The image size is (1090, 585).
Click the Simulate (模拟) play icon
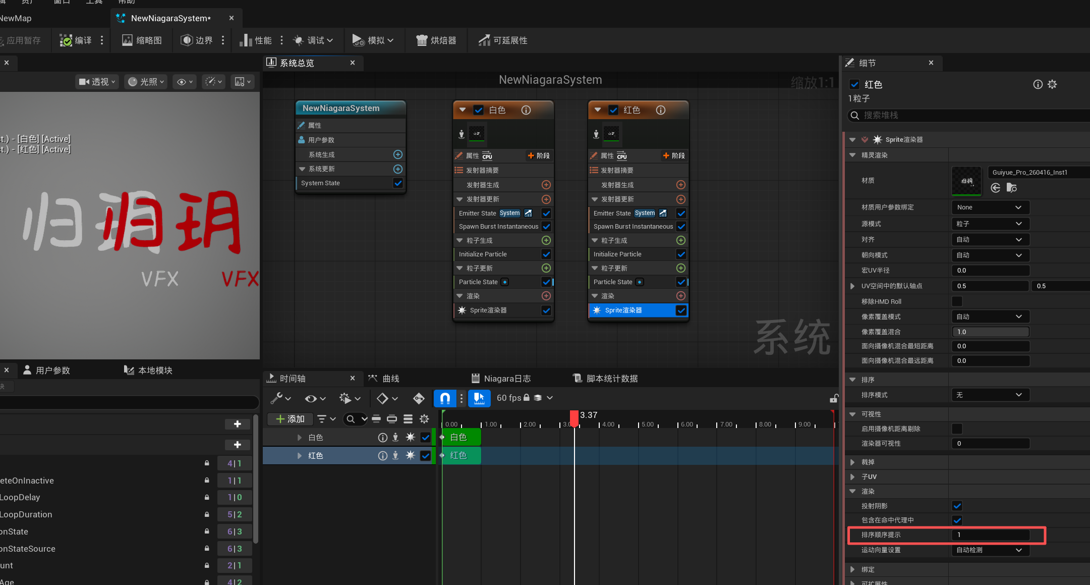(358, 40)
